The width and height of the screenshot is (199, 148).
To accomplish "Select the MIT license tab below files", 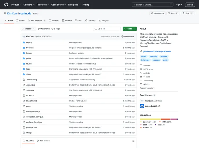I will tap(43, 141).
